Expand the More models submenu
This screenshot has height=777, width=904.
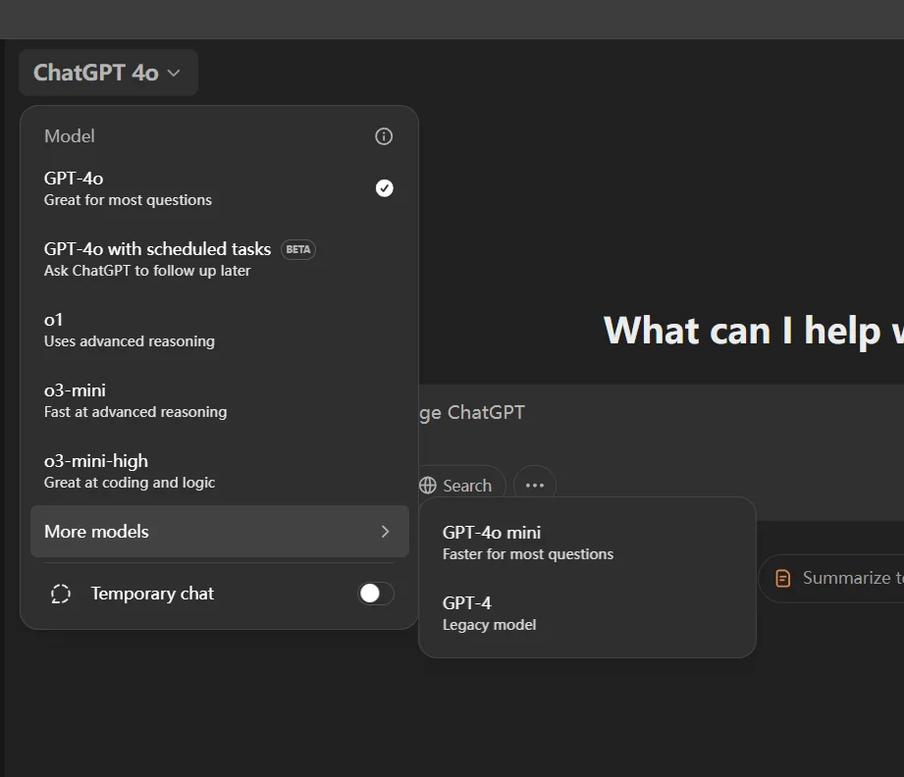click(220, 532)
